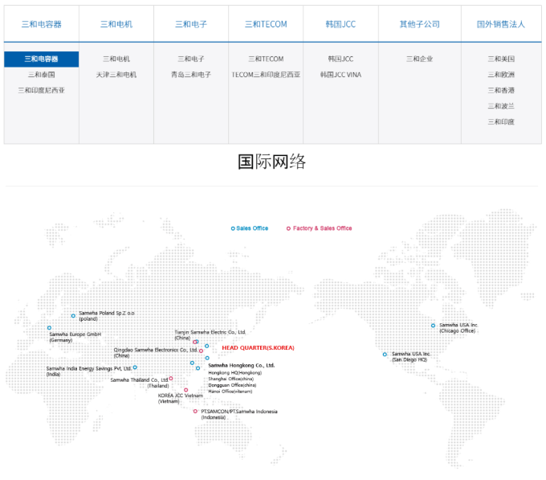Open 三和波兰 submenu link

click(x=501, y=106)
